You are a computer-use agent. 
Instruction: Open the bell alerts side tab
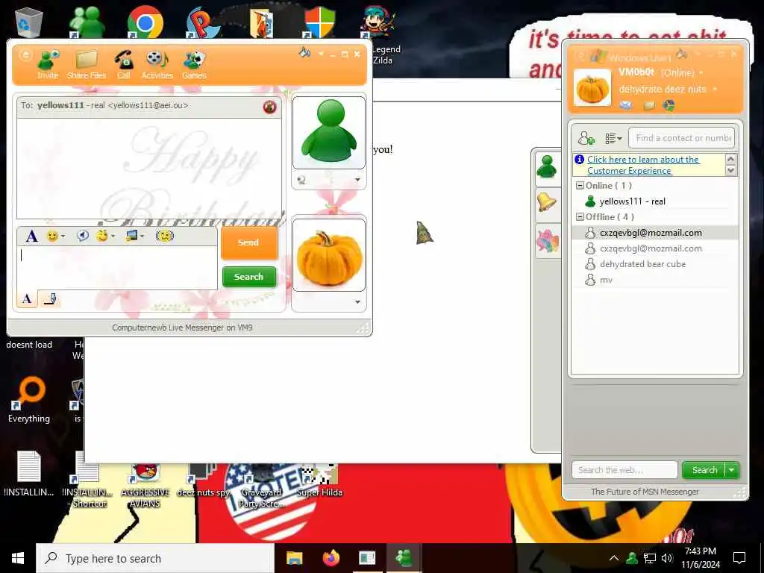pos(547,202)
